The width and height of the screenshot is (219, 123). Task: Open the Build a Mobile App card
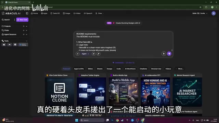click(123, 90)
